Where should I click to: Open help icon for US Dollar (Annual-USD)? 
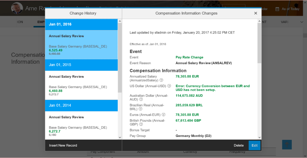coord(169,86)
